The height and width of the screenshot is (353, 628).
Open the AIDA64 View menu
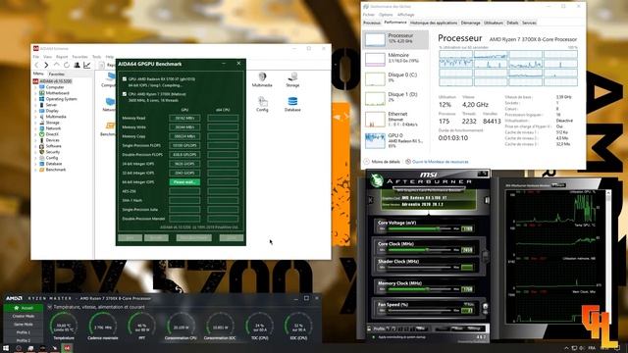pos(47,57)
